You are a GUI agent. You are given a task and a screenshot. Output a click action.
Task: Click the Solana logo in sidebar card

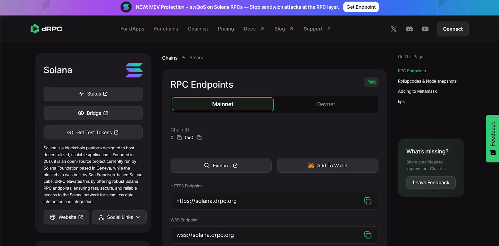pyautogui.click(x=134, y=70)
